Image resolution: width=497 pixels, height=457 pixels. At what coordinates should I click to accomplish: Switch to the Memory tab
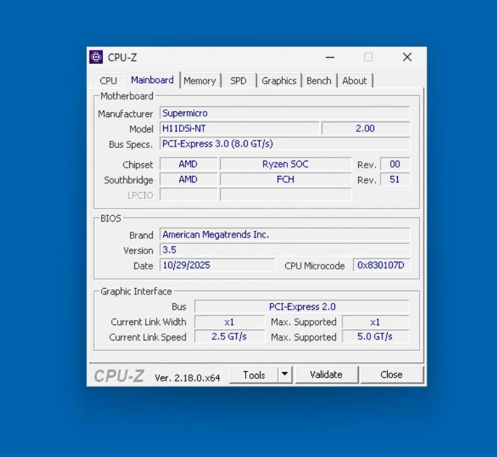pos(200,81)
